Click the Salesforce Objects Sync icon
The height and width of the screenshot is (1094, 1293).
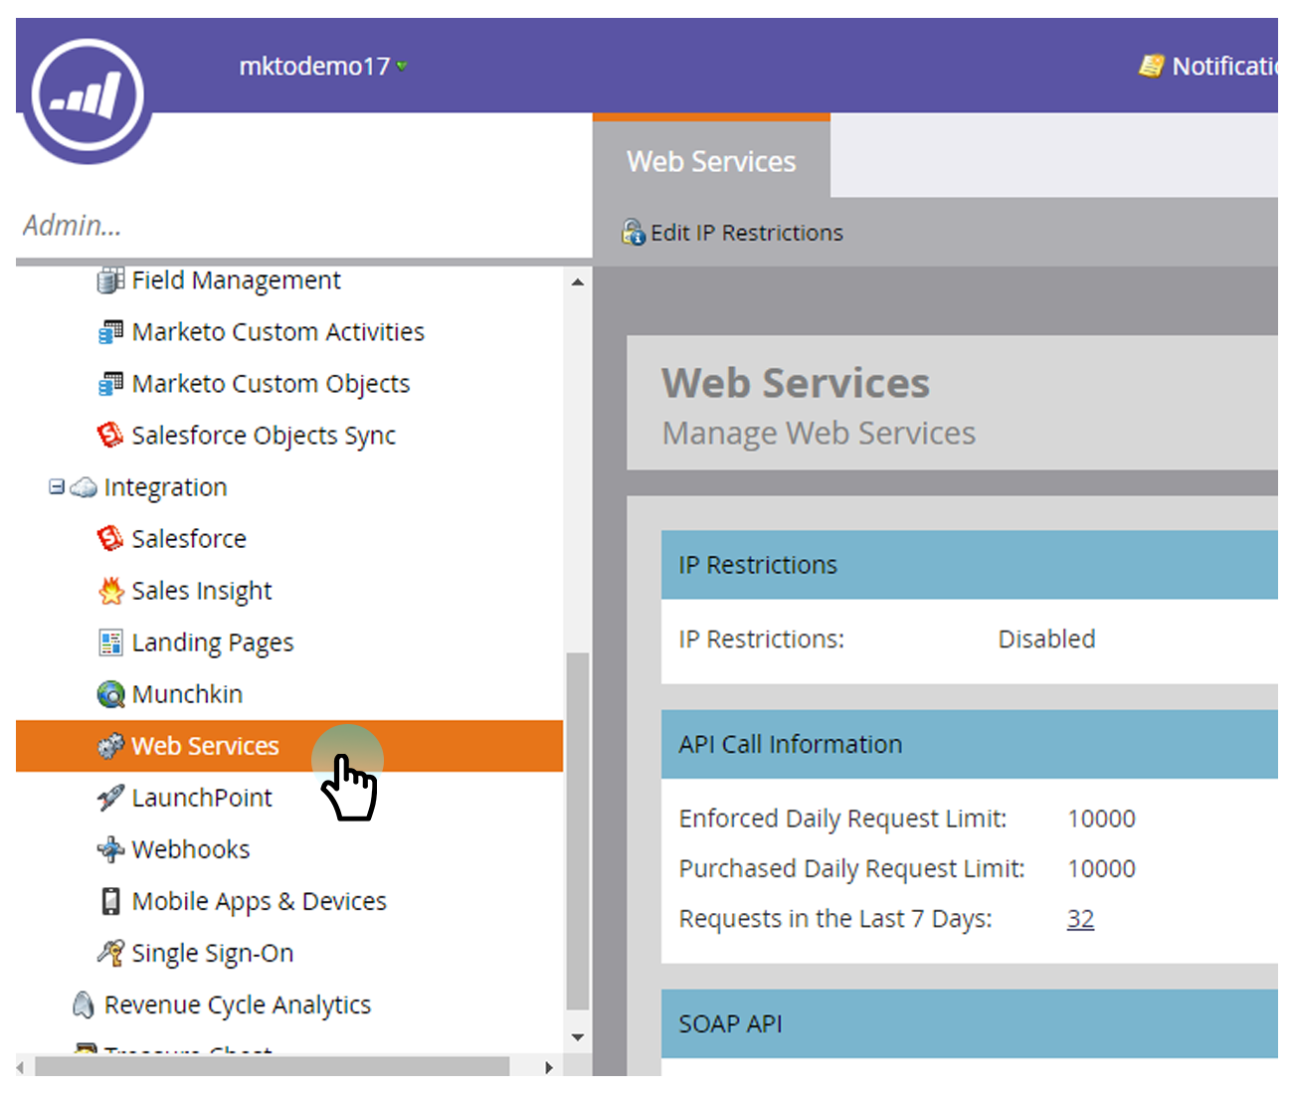(110, 436)
